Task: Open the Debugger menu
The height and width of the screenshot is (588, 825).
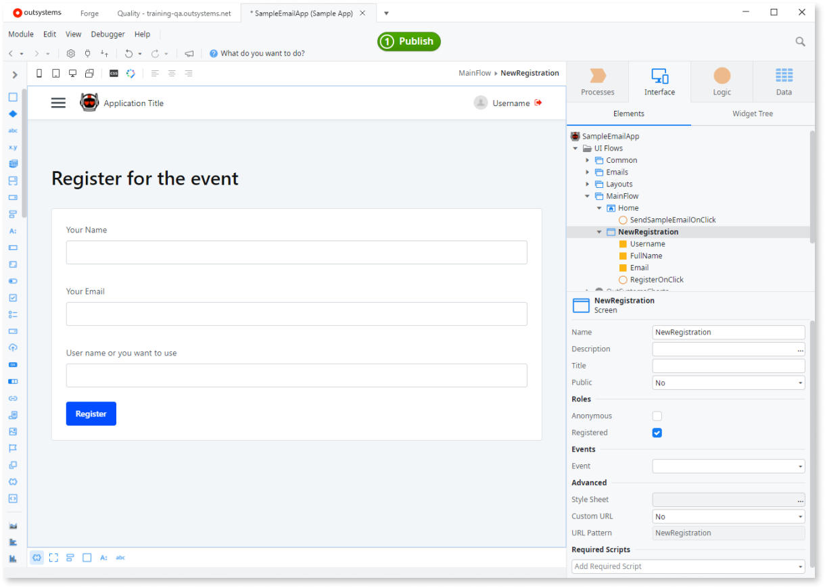Action: (x=108, y=34)
